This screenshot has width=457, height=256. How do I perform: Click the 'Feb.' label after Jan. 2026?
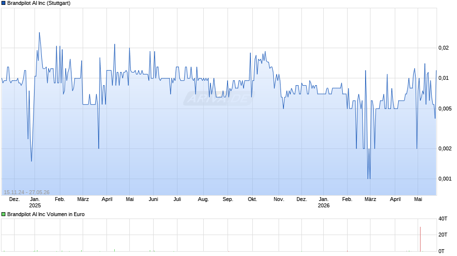click(347, 200)
